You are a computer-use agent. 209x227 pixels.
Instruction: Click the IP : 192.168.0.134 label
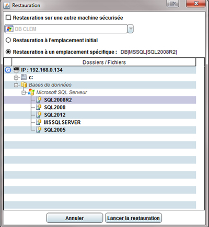point(42,70)
